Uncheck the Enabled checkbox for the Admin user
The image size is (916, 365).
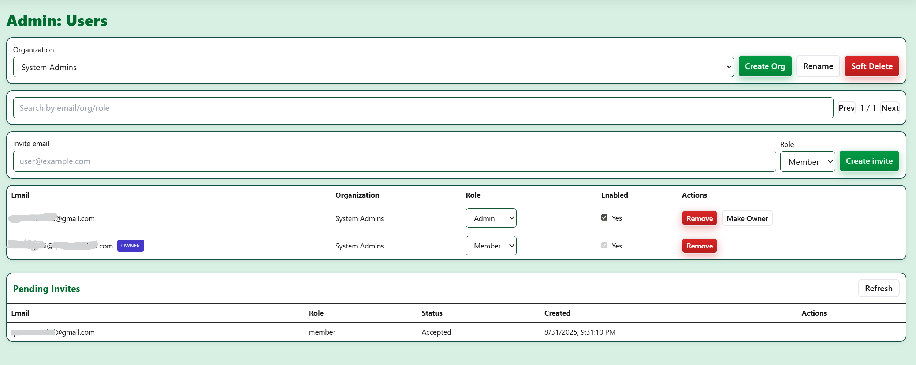(604, 217)
